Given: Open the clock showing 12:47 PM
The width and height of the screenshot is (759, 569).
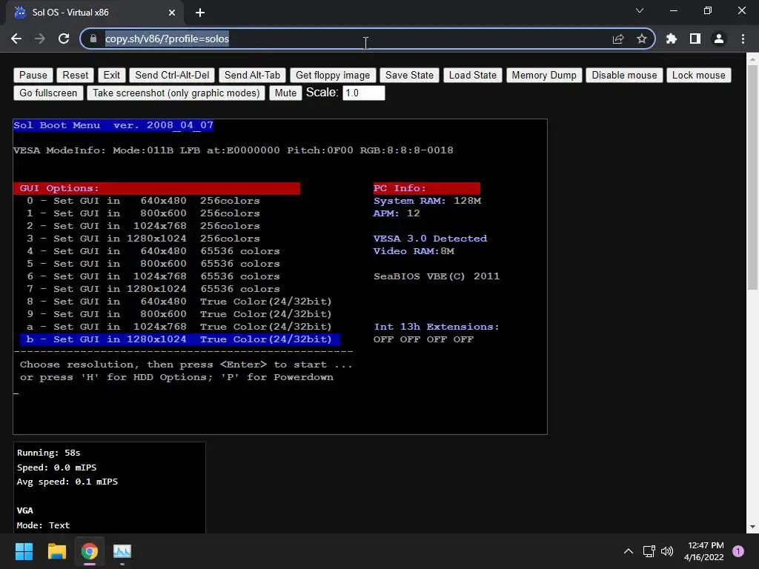Looking at the screenshot, I should (x=704, y=551).
